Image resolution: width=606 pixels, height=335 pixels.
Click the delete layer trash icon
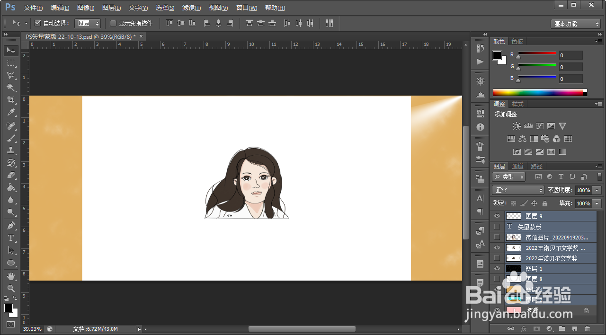click(588, 328)
